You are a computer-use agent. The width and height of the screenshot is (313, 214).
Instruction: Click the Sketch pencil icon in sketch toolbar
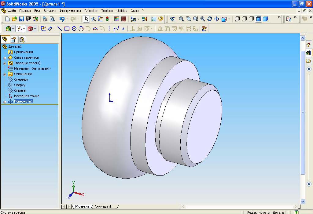(43, 29)
